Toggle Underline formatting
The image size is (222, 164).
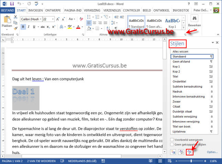point(34,27)
